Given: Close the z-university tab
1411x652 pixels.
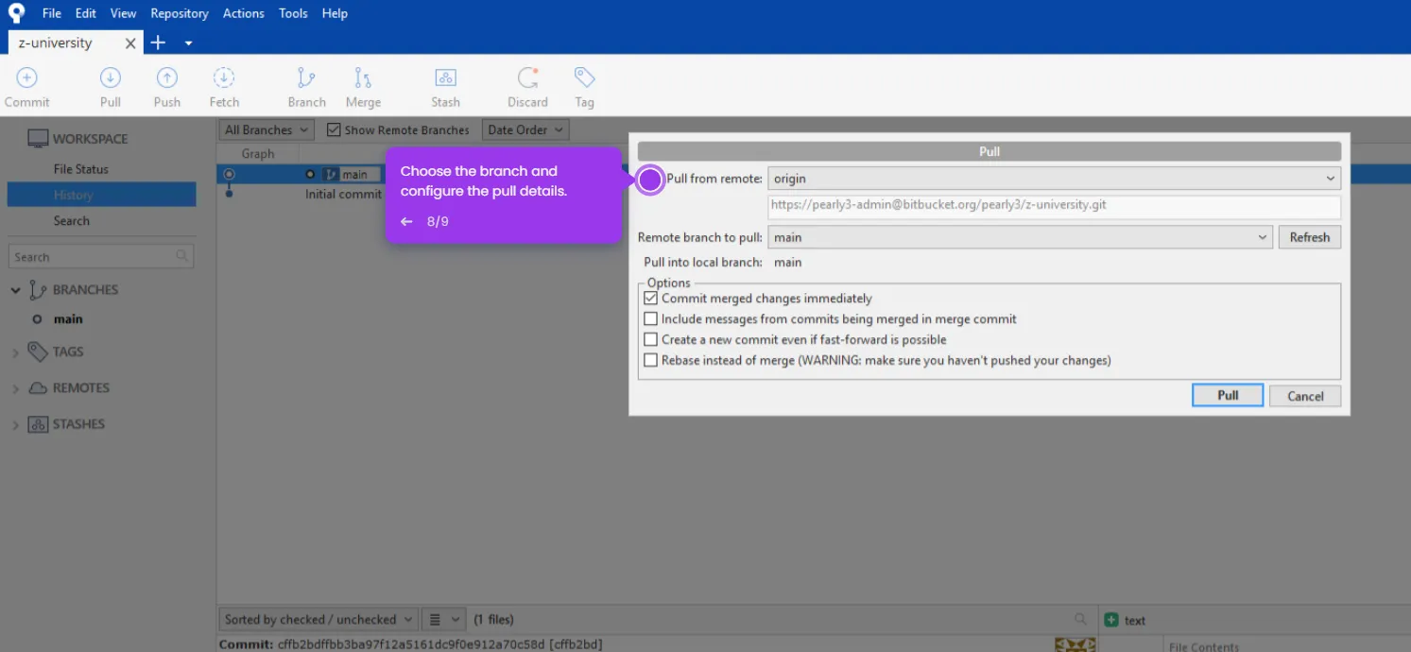Looking at the screenshot, I should [x=130, y=43].
